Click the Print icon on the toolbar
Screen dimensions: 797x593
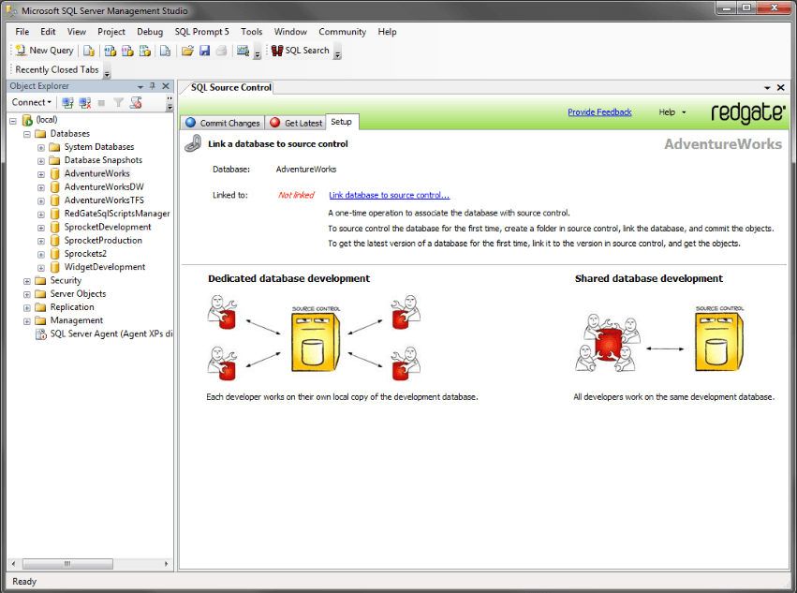(220, 51)
